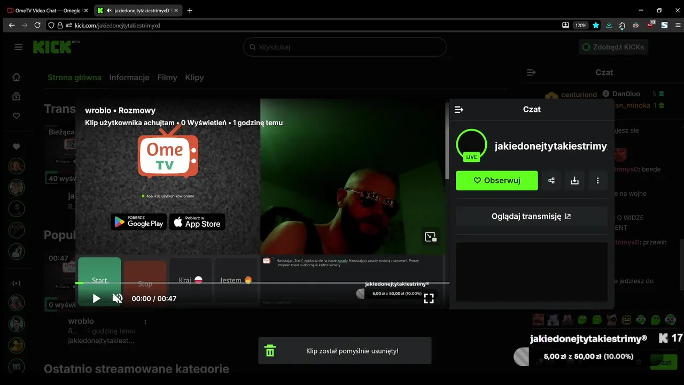Click the green Obserwuj follow button
The width and height of the screenshot is (684, 385).
pyautogui.click(x=497, y=181)
